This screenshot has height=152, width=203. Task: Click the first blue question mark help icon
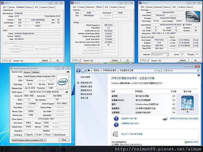pos(116,119)
